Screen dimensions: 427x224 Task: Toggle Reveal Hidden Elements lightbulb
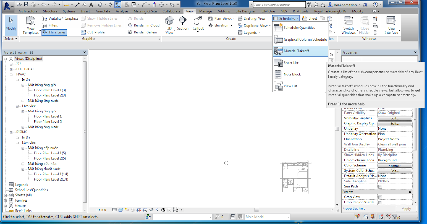(157, 209)
